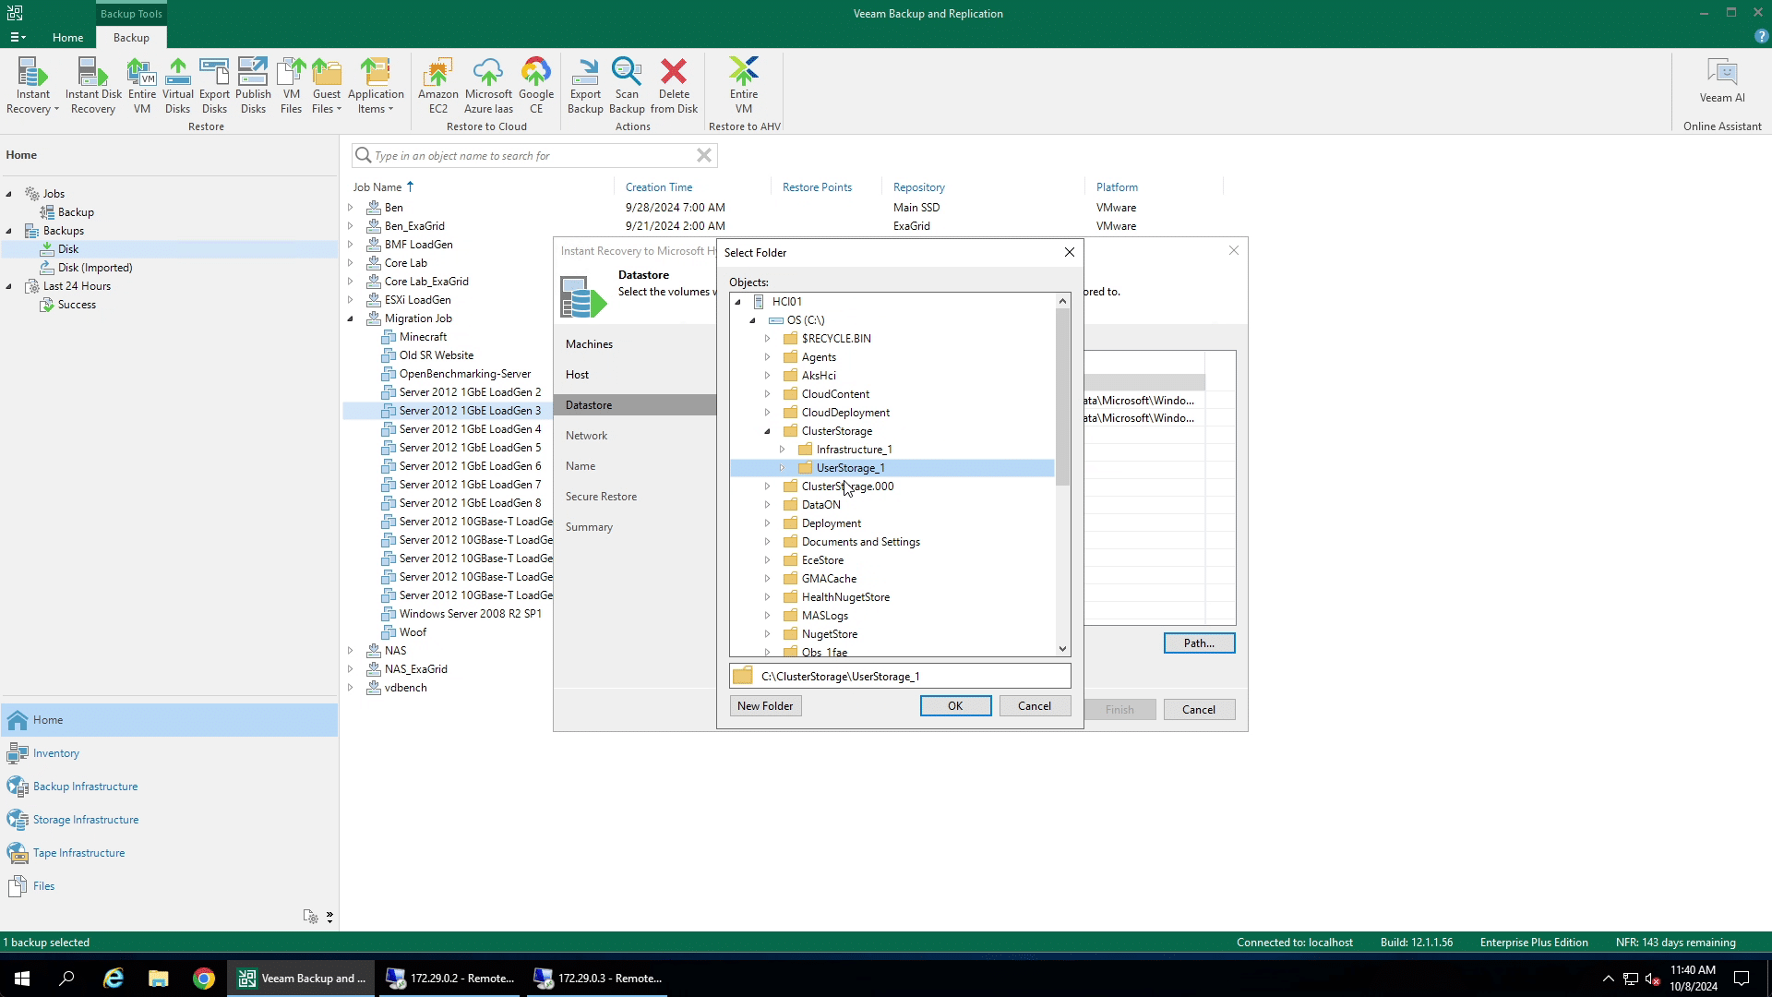Select the Backup ribbon tab
1772x997 pixels.
pos(131,38)
